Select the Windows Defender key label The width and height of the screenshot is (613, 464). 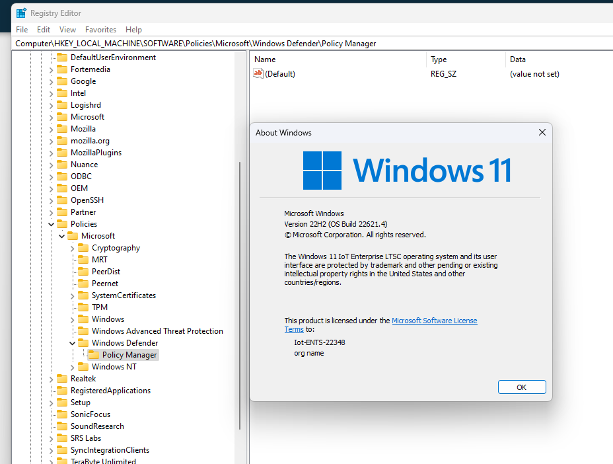coord(125,343)
